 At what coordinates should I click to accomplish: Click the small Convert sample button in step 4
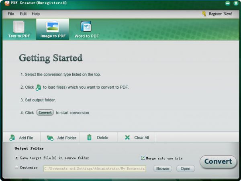pyautogui.click(x=45, y=112)
